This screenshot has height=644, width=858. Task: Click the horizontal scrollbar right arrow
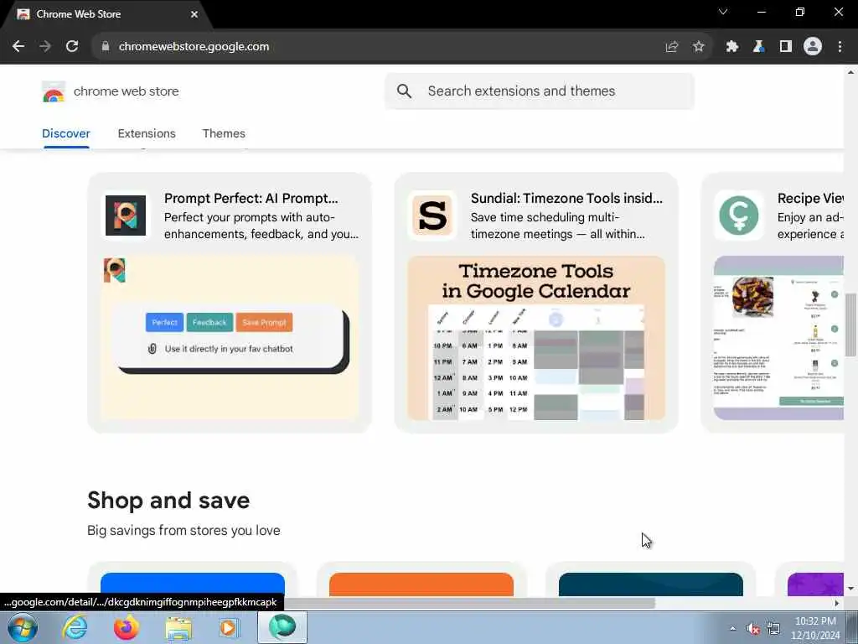coord(837,603)
